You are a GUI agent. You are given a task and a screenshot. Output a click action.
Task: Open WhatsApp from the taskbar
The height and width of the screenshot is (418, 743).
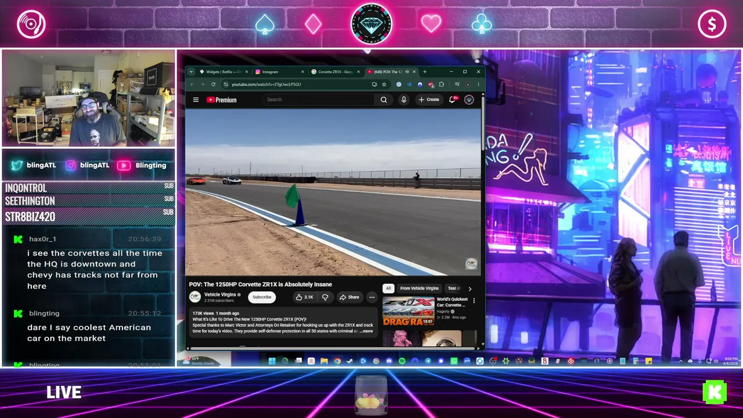454,361
